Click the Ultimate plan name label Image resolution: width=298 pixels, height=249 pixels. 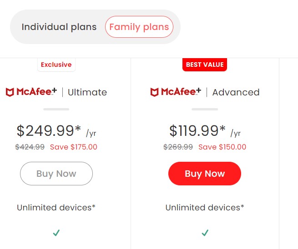pos(87,92)
